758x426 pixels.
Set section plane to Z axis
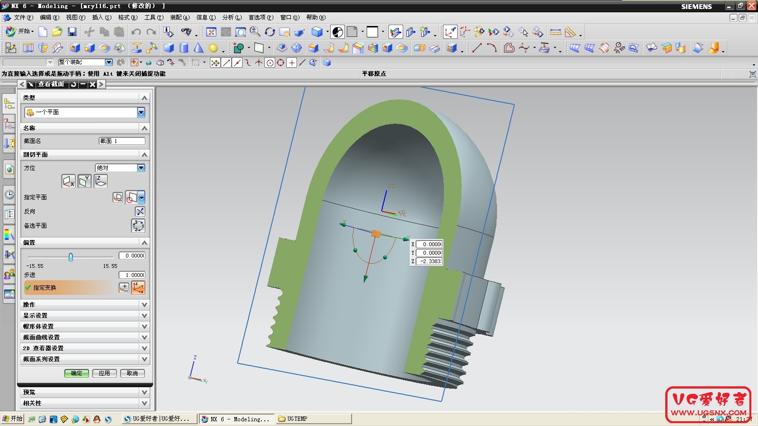[101, 181]
